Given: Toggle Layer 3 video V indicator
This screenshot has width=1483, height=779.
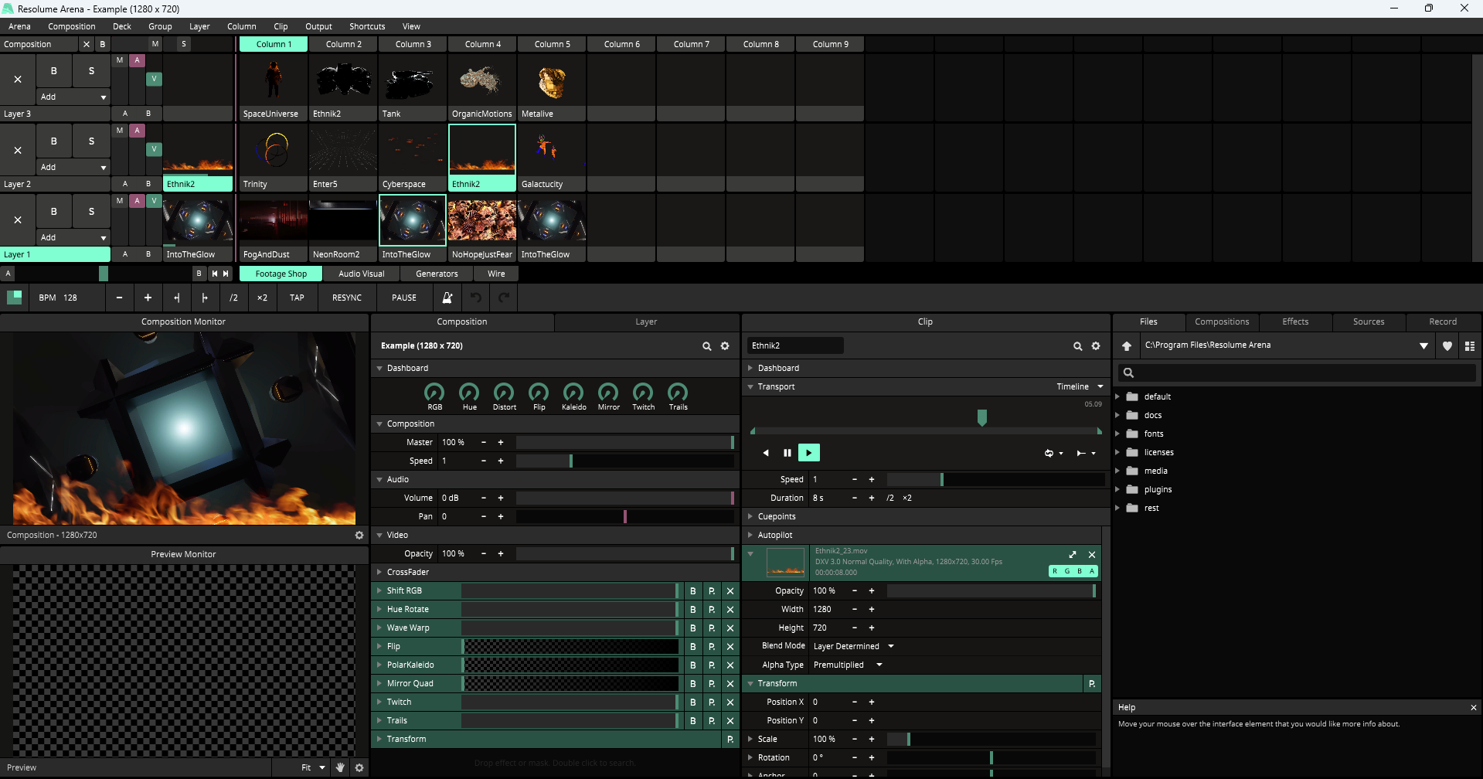Looking at the screenshot, I should tap(155, 79).
